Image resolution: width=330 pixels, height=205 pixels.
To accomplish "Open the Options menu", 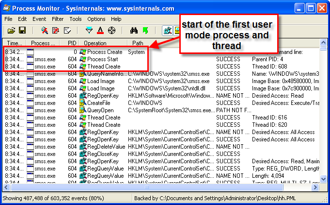I will pyautogui.click(x=96, y=19).
